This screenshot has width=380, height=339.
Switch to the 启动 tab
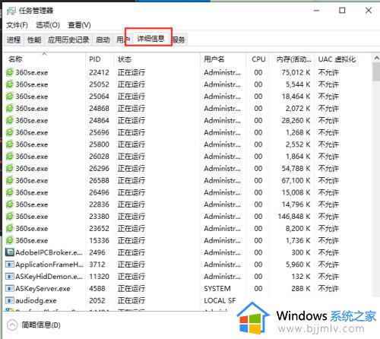[x=103, y=40]
